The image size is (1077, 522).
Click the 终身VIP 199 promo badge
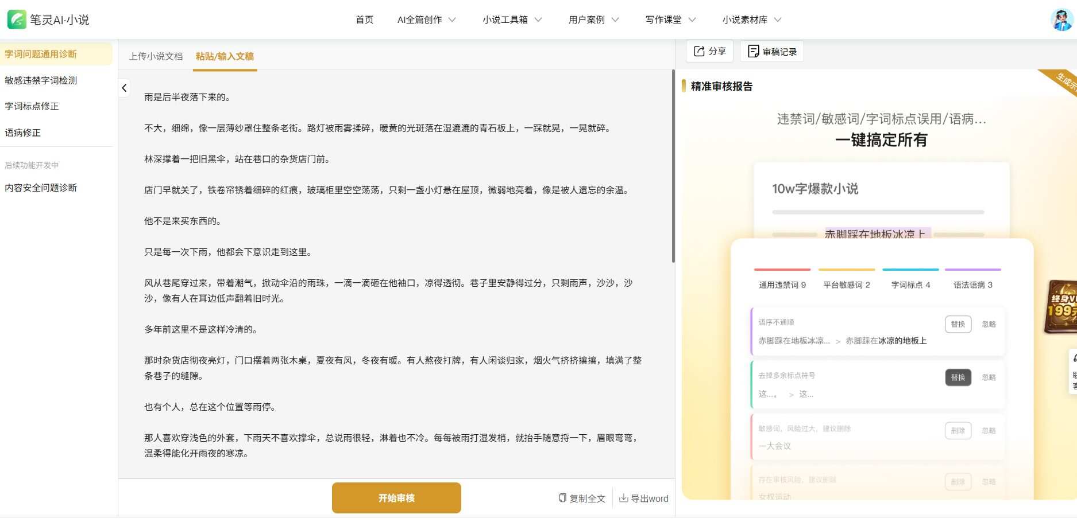pos(1061,307)
